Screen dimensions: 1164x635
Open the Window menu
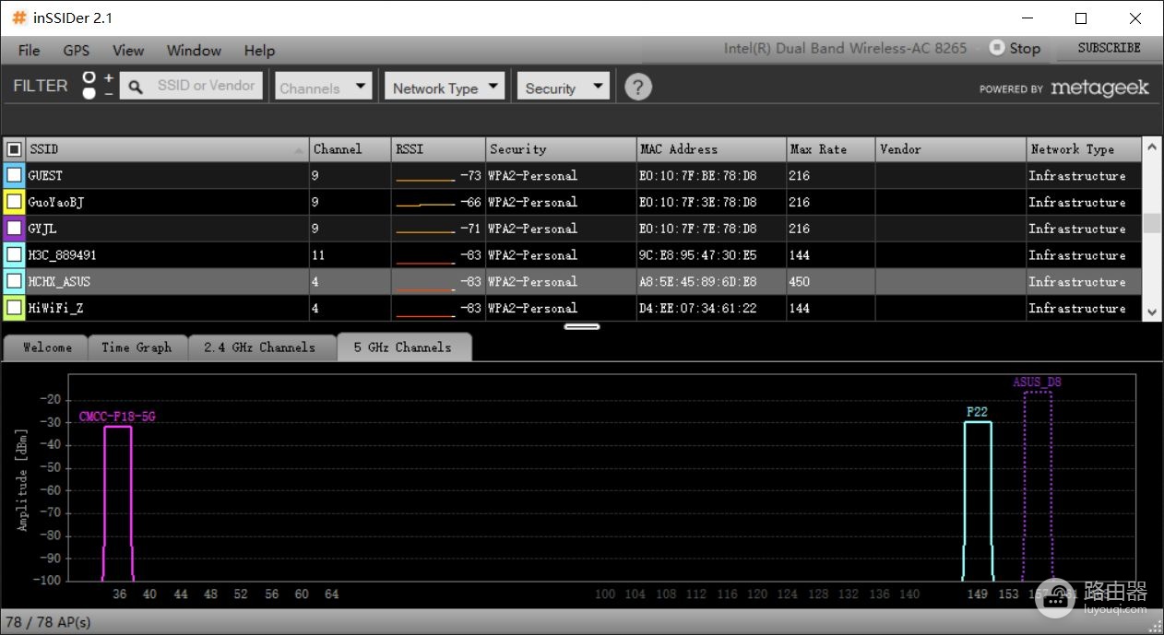tap(194, 50)
